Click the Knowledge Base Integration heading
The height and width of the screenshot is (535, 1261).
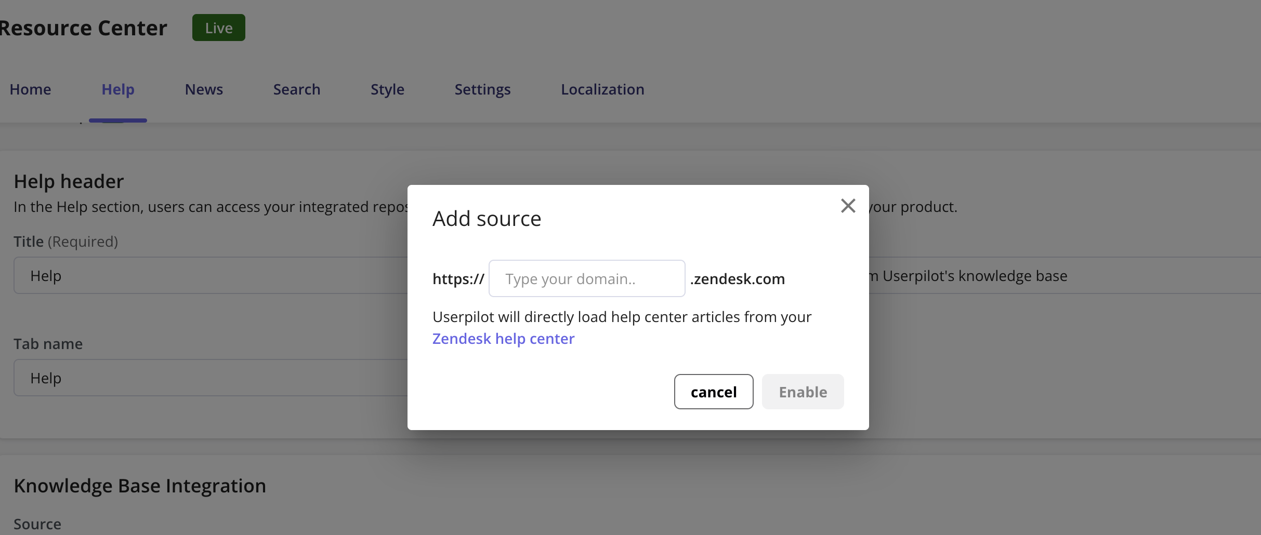point(140,486)
